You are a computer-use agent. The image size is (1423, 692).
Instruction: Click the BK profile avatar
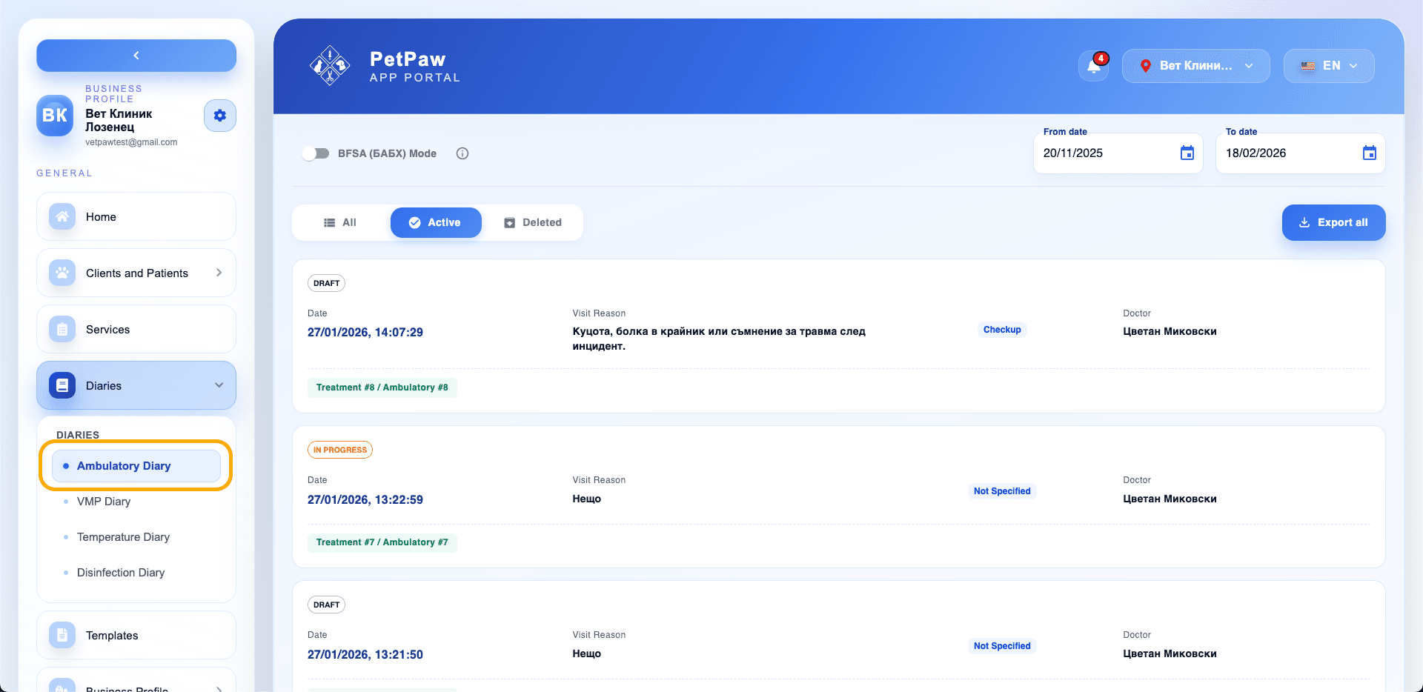[x=55, y=116]
